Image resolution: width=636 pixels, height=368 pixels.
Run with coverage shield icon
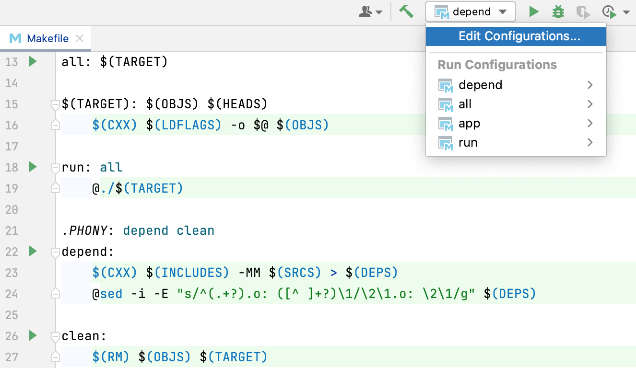[583, 12]
